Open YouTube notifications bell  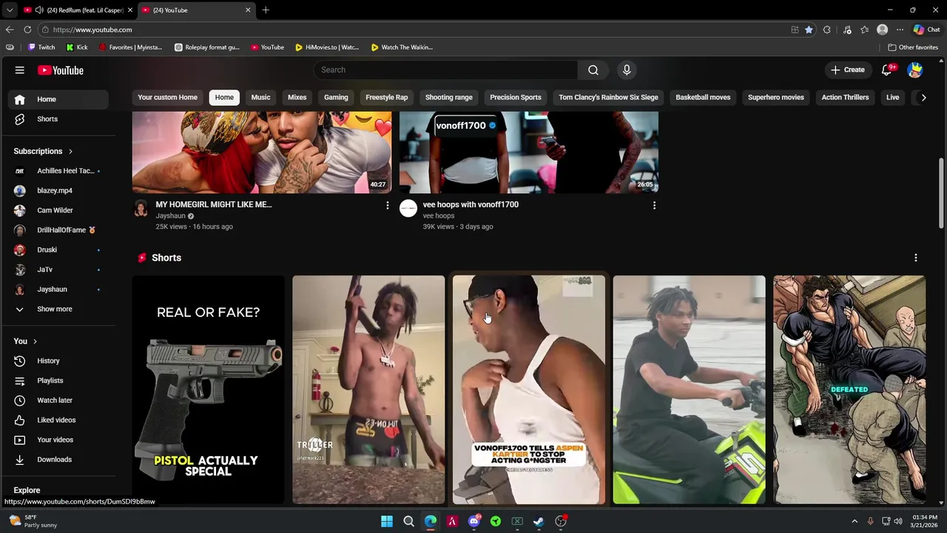tap(887, 70)
